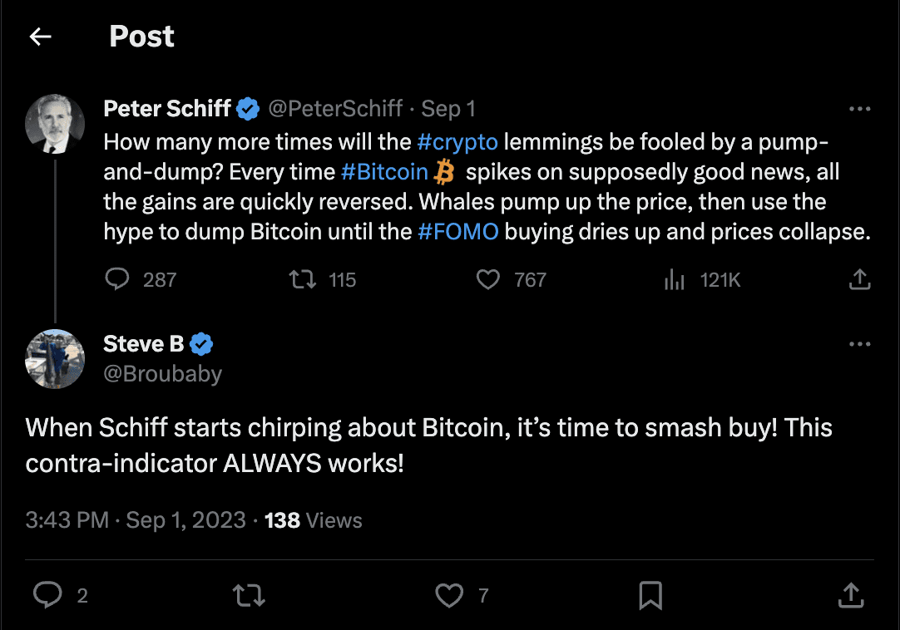Like Peter Schiff's post
This screenshot has height=630, width=900.
click(x=488, y=279)
